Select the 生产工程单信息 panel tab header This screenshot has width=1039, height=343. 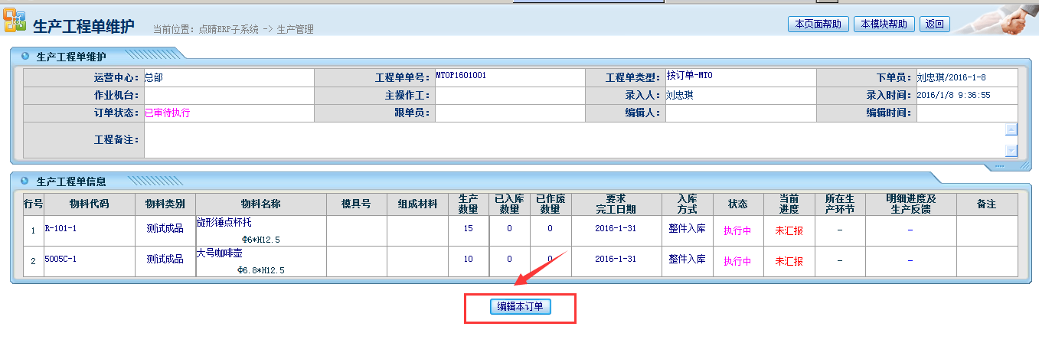[x=71, y=181]
